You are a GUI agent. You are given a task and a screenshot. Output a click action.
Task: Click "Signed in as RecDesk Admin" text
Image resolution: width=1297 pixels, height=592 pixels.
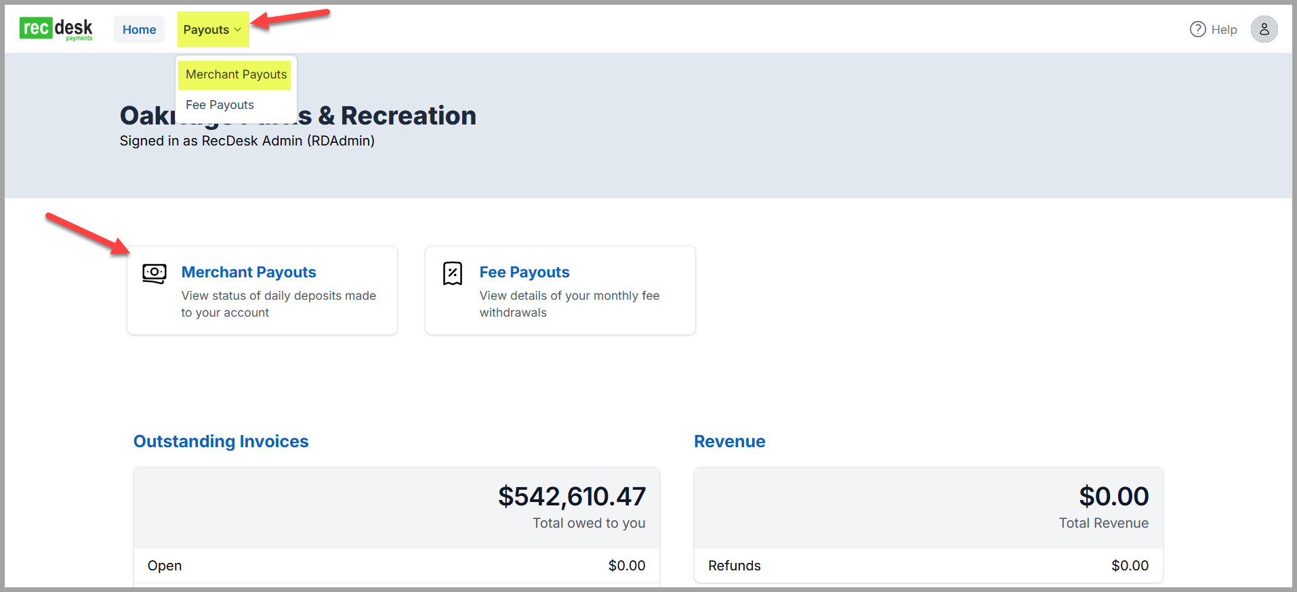pos(247,141)
